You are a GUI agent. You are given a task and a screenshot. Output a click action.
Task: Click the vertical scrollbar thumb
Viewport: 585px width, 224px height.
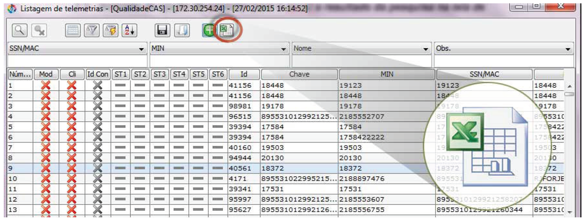coord(569,94)
